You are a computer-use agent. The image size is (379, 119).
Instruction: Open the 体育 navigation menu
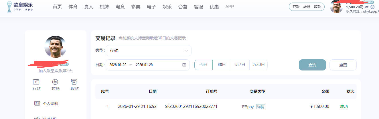click(x=73, y=7)
